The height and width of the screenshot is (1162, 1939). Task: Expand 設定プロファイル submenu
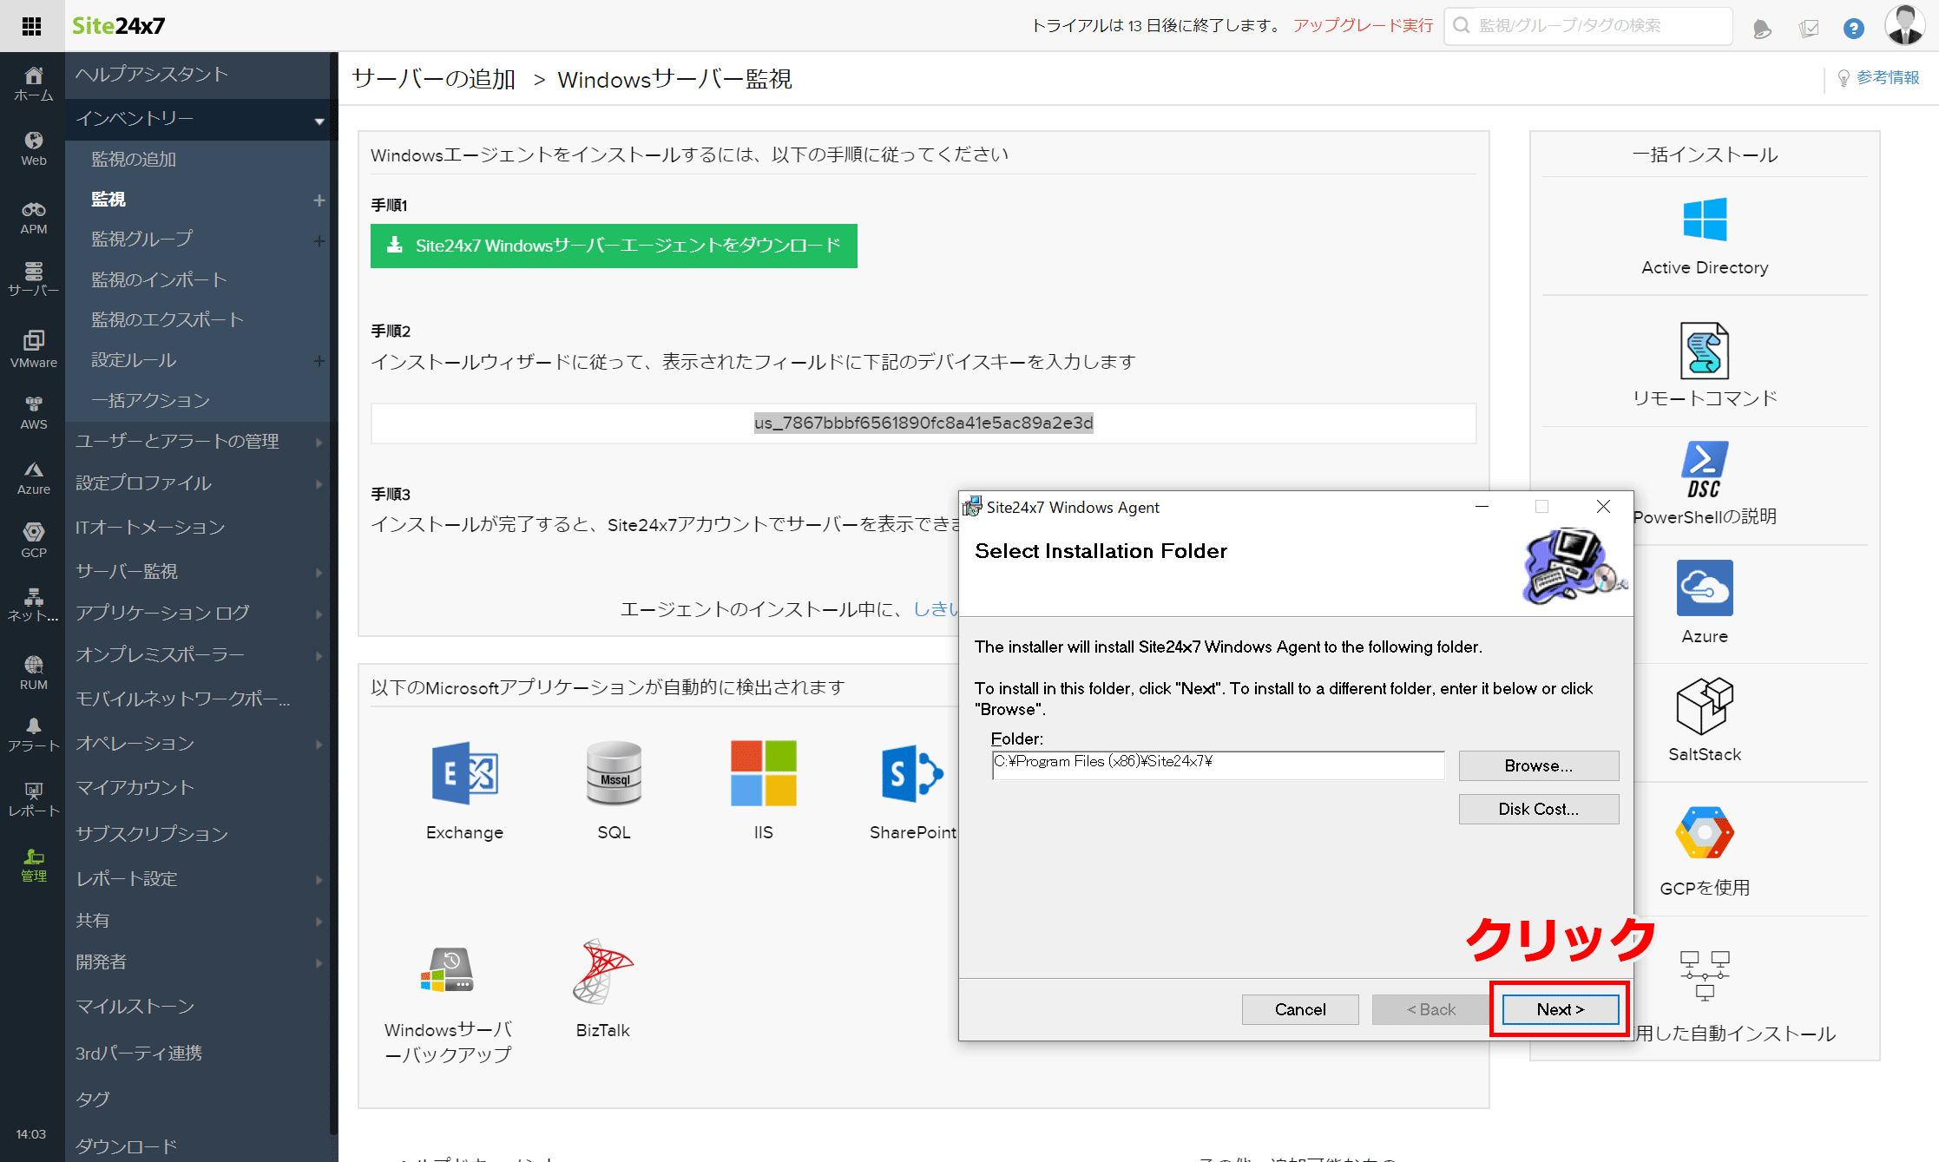tap(319, 484)
